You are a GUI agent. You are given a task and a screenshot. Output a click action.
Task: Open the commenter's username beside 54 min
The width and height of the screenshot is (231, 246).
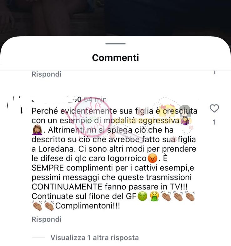pyautogui.click(x=57, y=99)
